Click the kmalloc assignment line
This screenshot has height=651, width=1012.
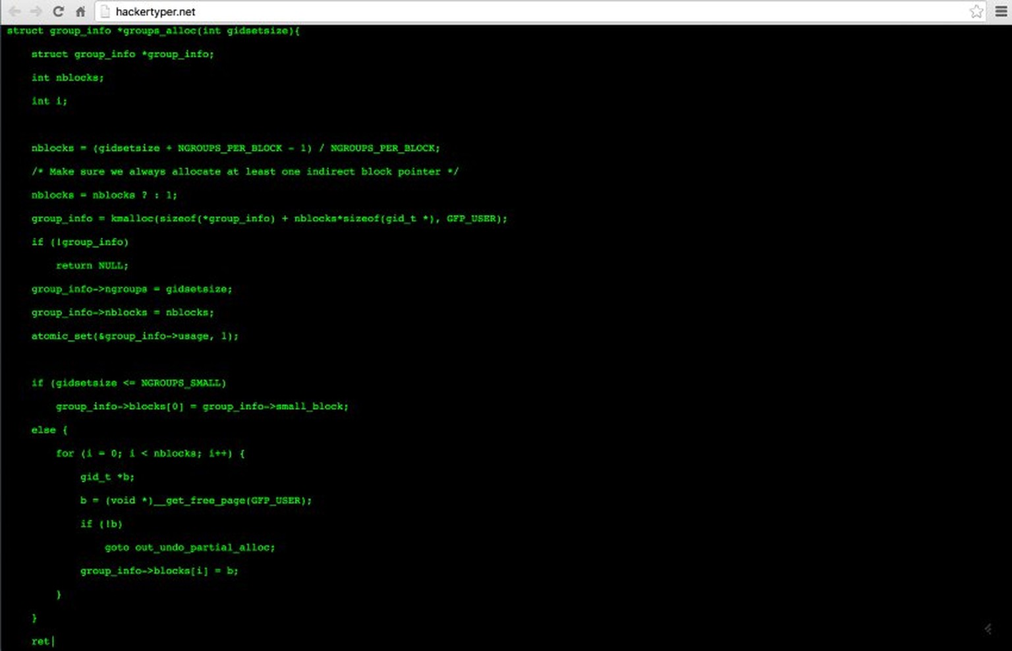[269, 219]
